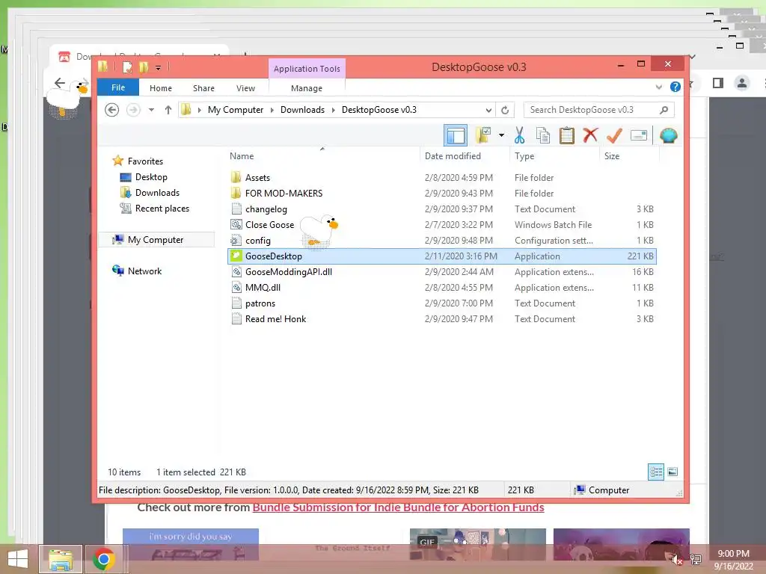Click the Application Tools contextual tab

coord(307,69)
